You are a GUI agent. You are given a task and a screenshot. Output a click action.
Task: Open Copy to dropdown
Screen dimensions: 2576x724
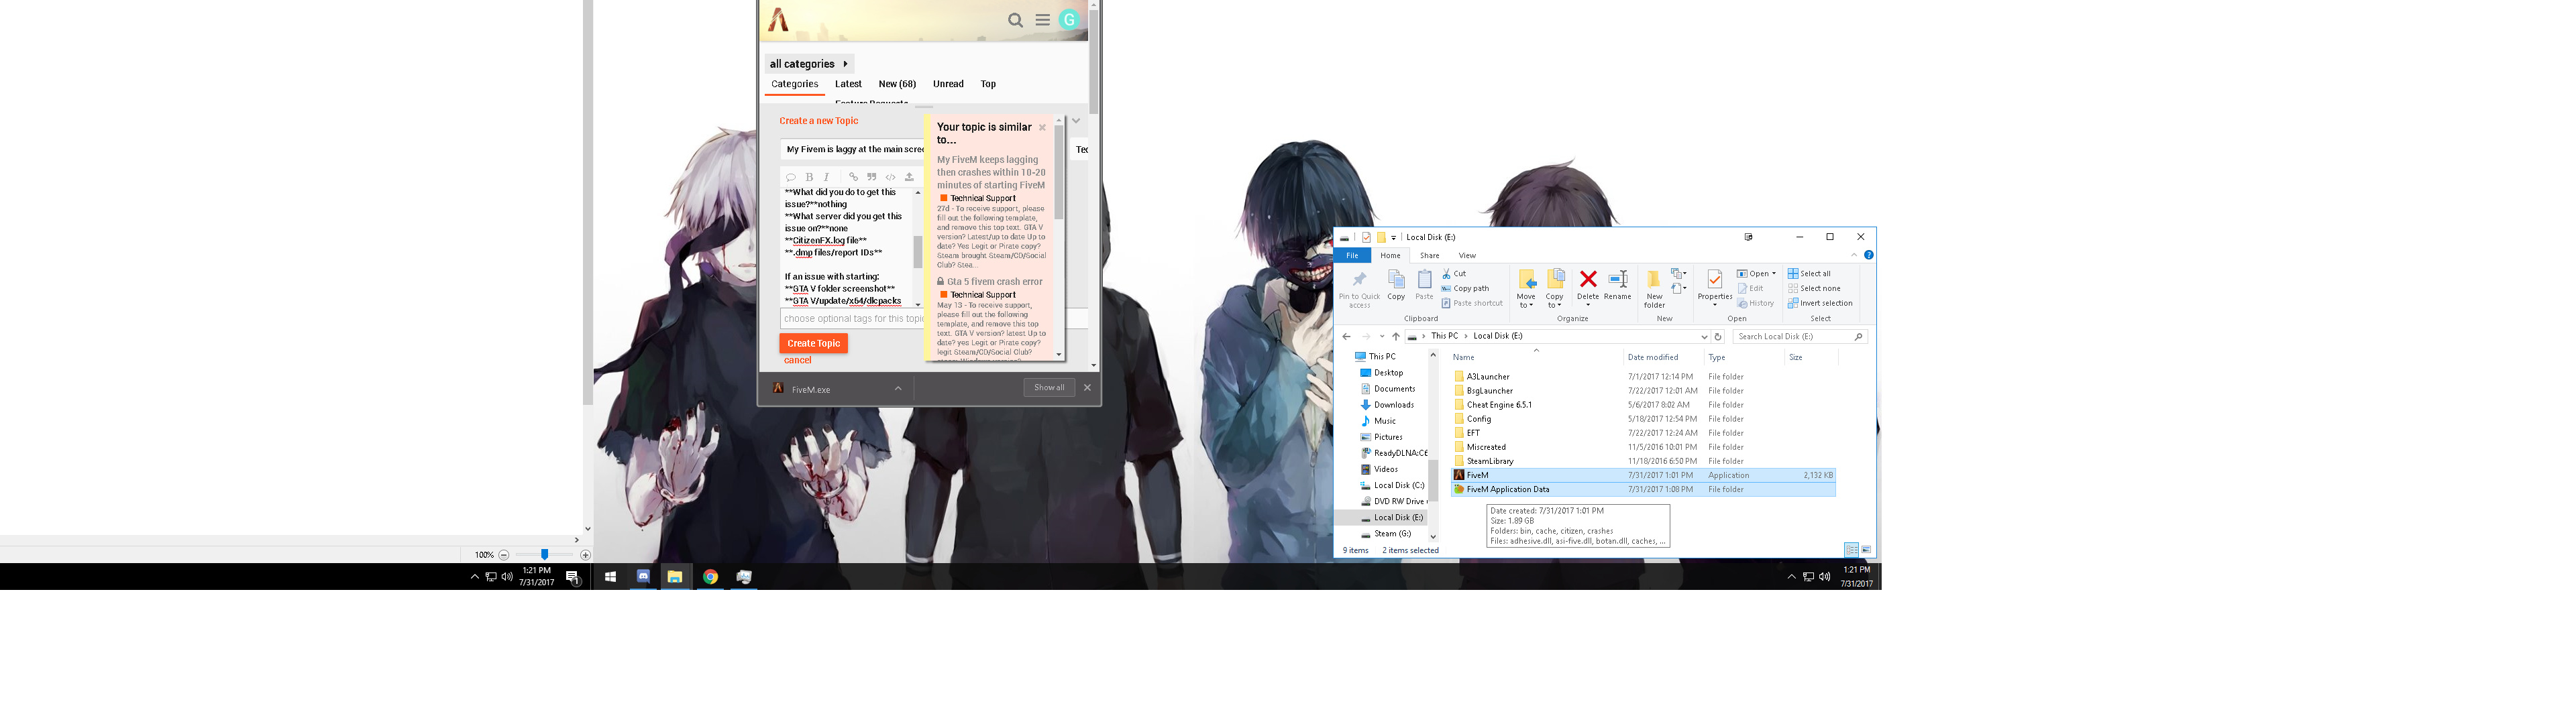1554,288
